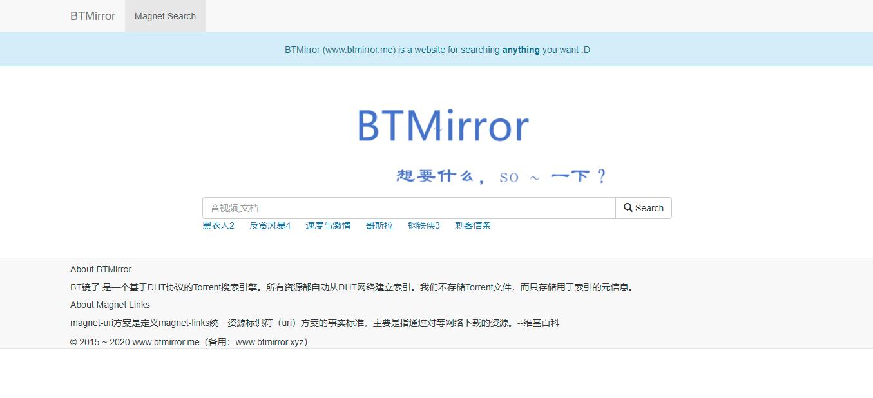Select the 速度与激情 suggested keyword

pyautogui.click(x=328, y=225)
